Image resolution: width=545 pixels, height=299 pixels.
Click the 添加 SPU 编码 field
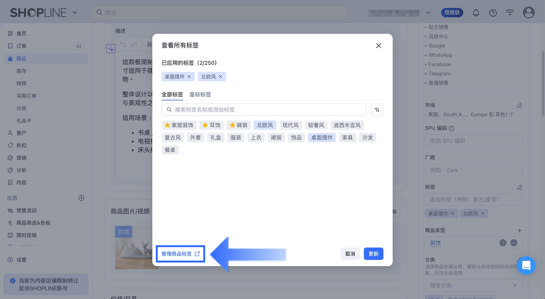point(474,141)
